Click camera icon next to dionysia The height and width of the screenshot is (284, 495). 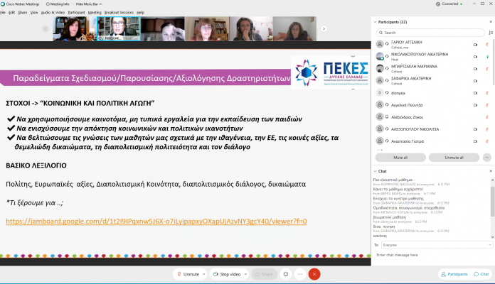475,92
